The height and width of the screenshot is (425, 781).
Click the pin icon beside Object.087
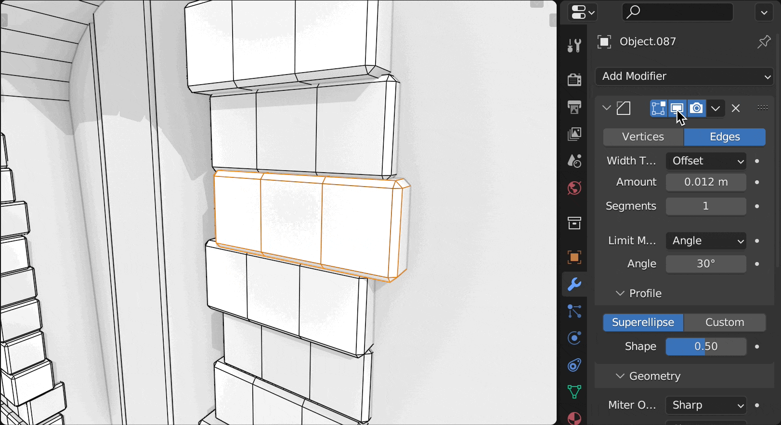point(764,42)
